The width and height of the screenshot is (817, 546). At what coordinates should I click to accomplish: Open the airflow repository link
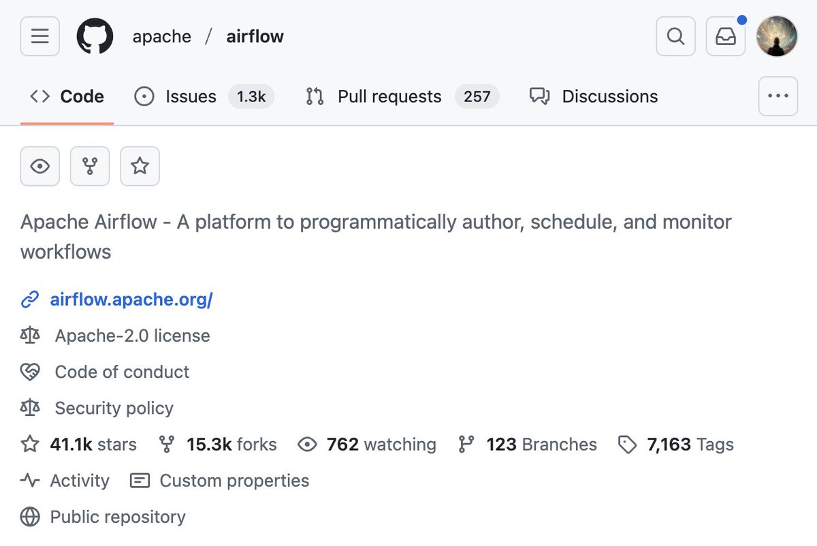point(255,36)
